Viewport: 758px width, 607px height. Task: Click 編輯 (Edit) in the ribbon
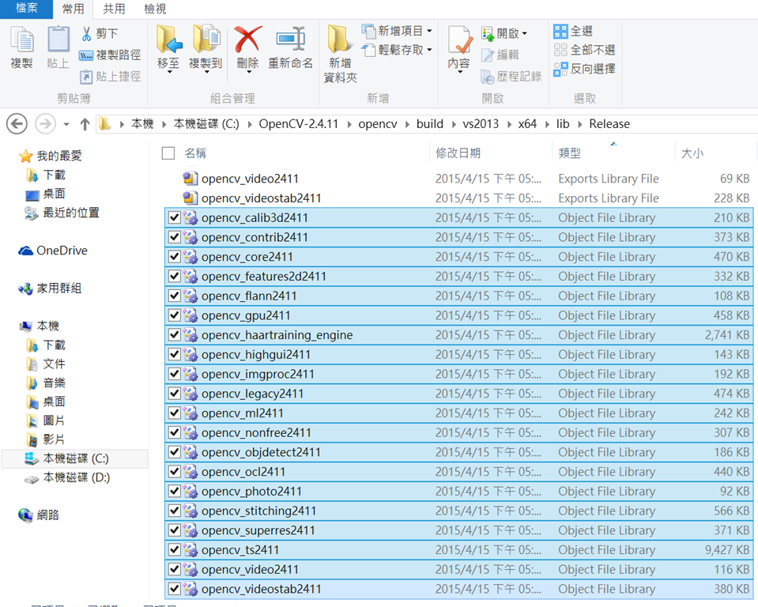click(x=500, y=55)
